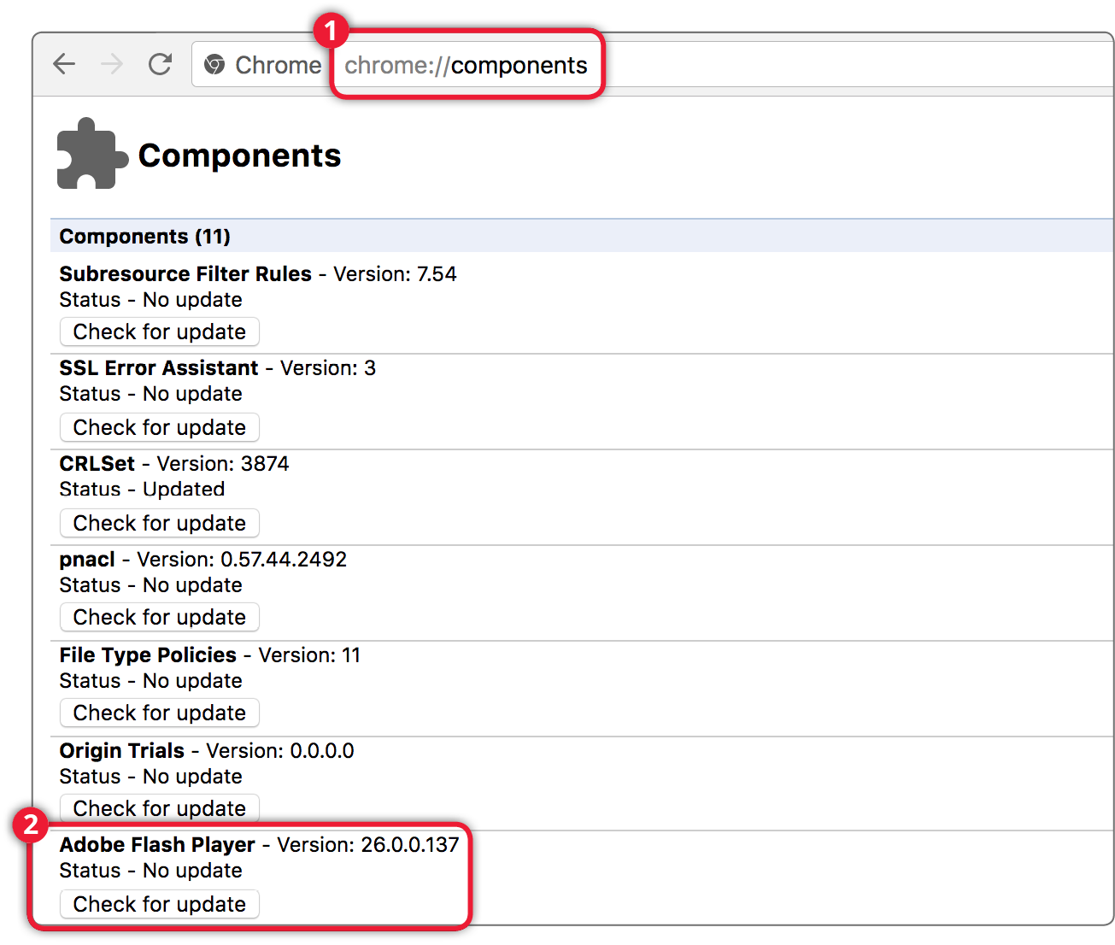Select the "SSL Error Assistant" component name
The height and width of the screenshot is (945, 1115).
pos(159,368)
